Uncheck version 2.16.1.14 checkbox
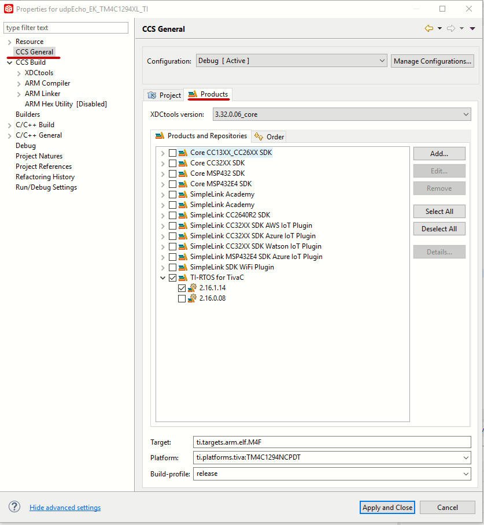Image resolution: width=484 pixels, height=525 pixels. tap(182, 288)
